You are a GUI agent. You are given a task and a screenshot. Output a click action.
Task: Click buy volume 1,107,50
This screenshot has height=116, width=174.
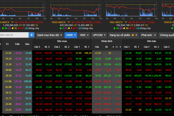coord(47,104)
